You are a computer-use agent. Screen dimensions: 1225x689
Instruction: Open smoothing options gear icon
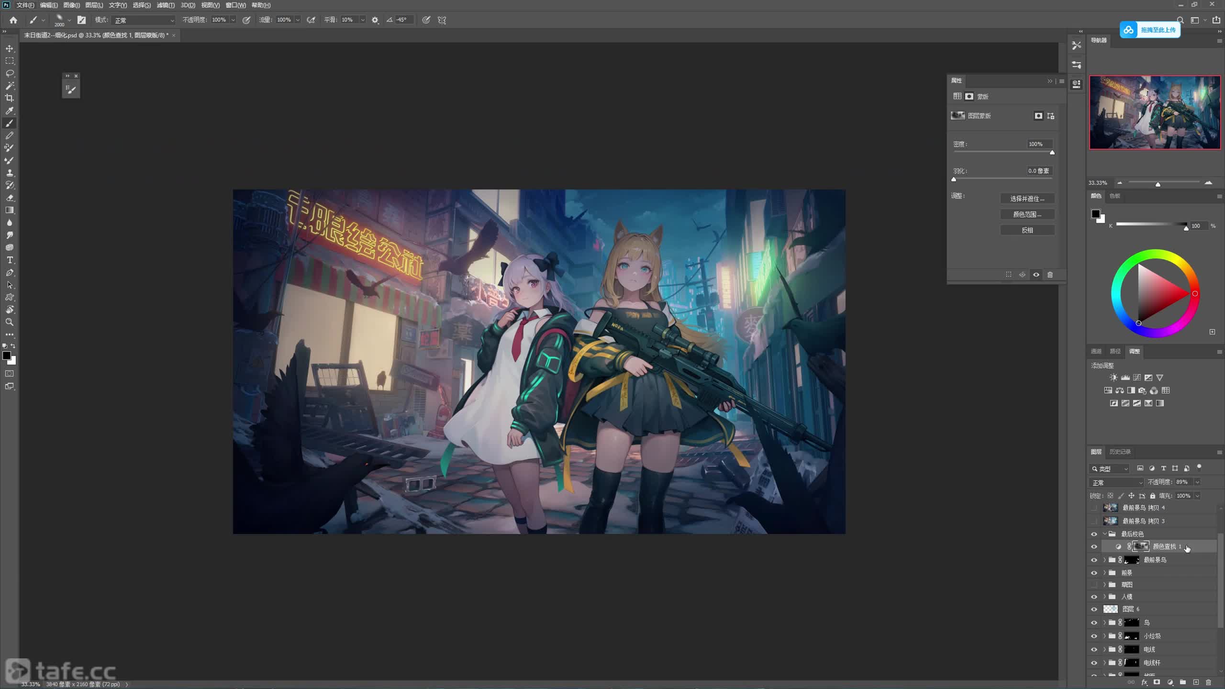375,20
